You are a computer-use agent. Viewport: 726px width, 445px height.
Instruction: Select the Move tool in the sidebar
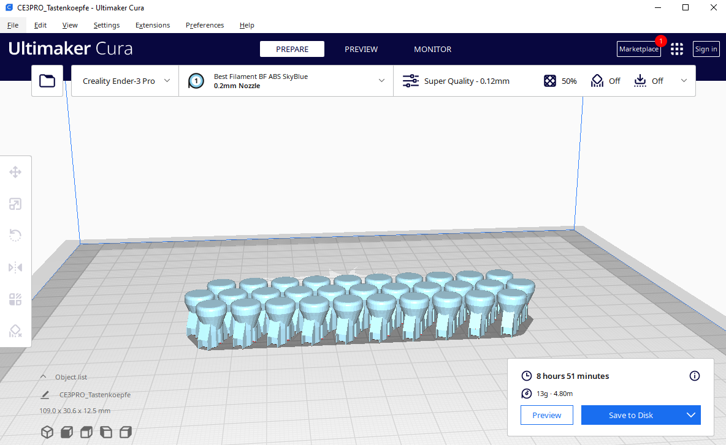click(15, 172)
